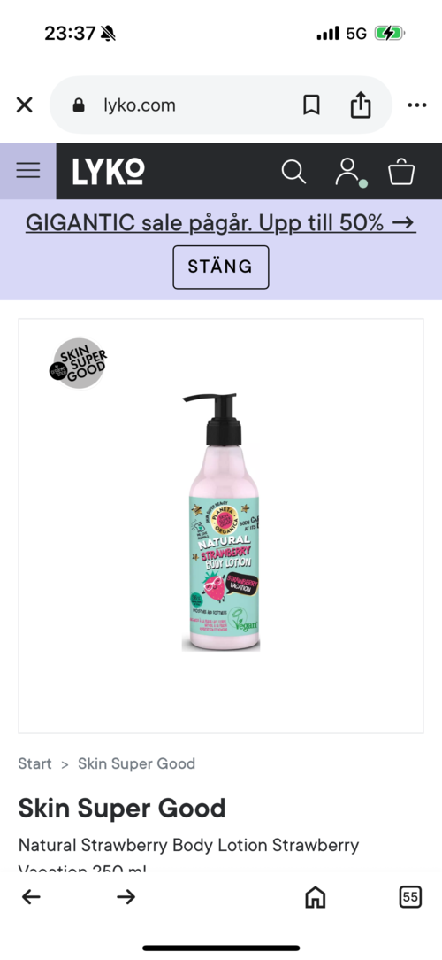Go forward using the browser forward arrow
442x960 pixels.
pyautogui.click(x=126, y=897)
